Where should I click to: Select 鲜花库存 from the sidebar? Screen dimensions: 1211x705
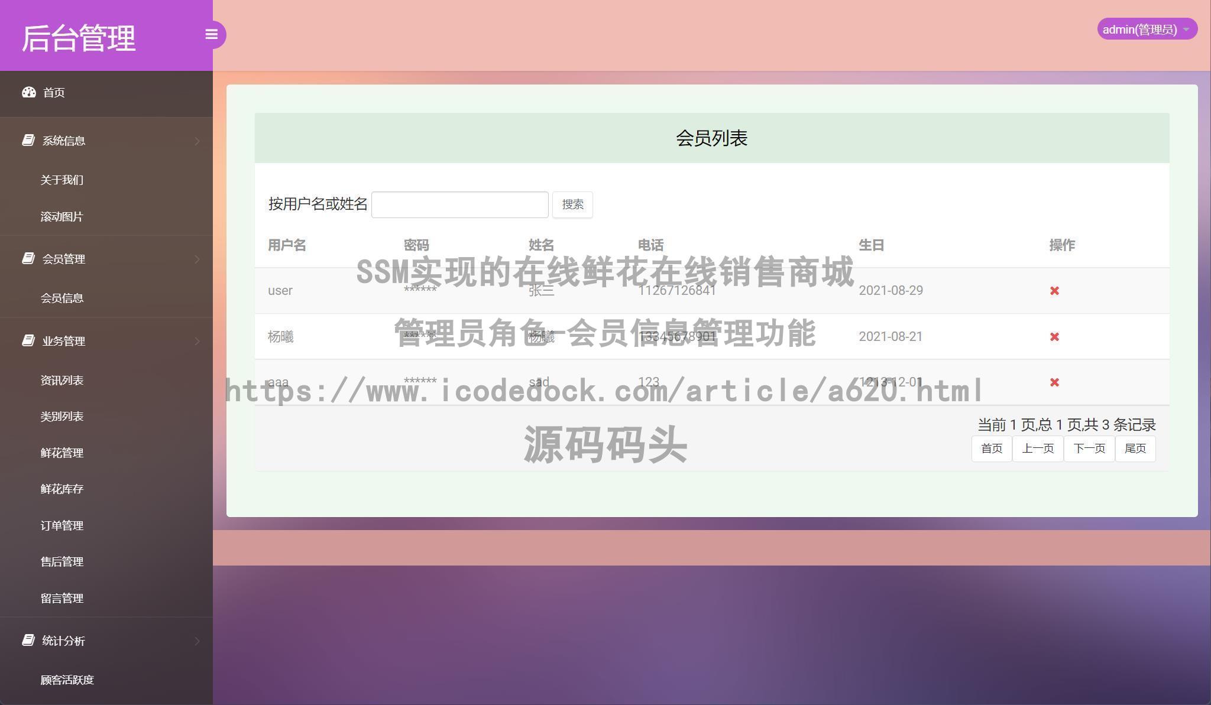[x=62, y=489]
